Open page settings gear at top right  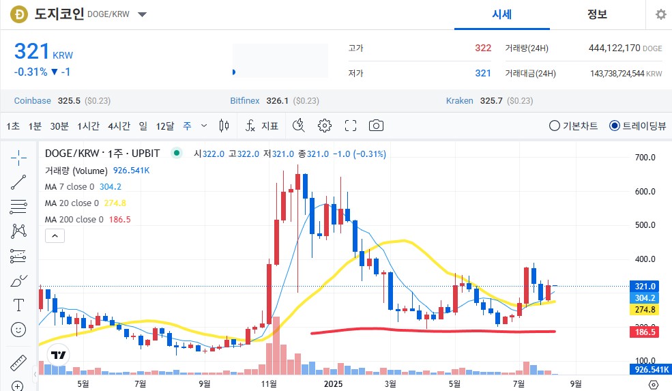point(661,14)
